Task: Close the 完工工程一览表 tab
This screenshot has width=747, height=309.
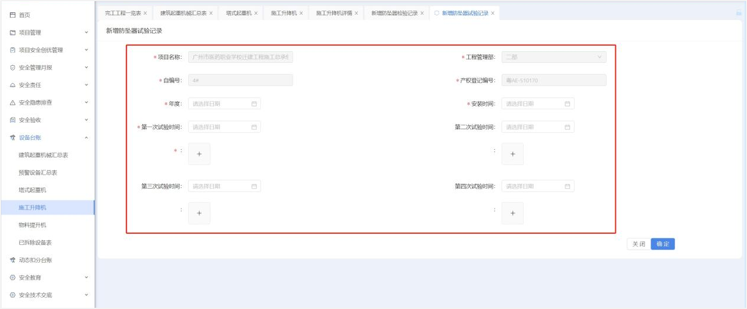Action: [145, 13]
